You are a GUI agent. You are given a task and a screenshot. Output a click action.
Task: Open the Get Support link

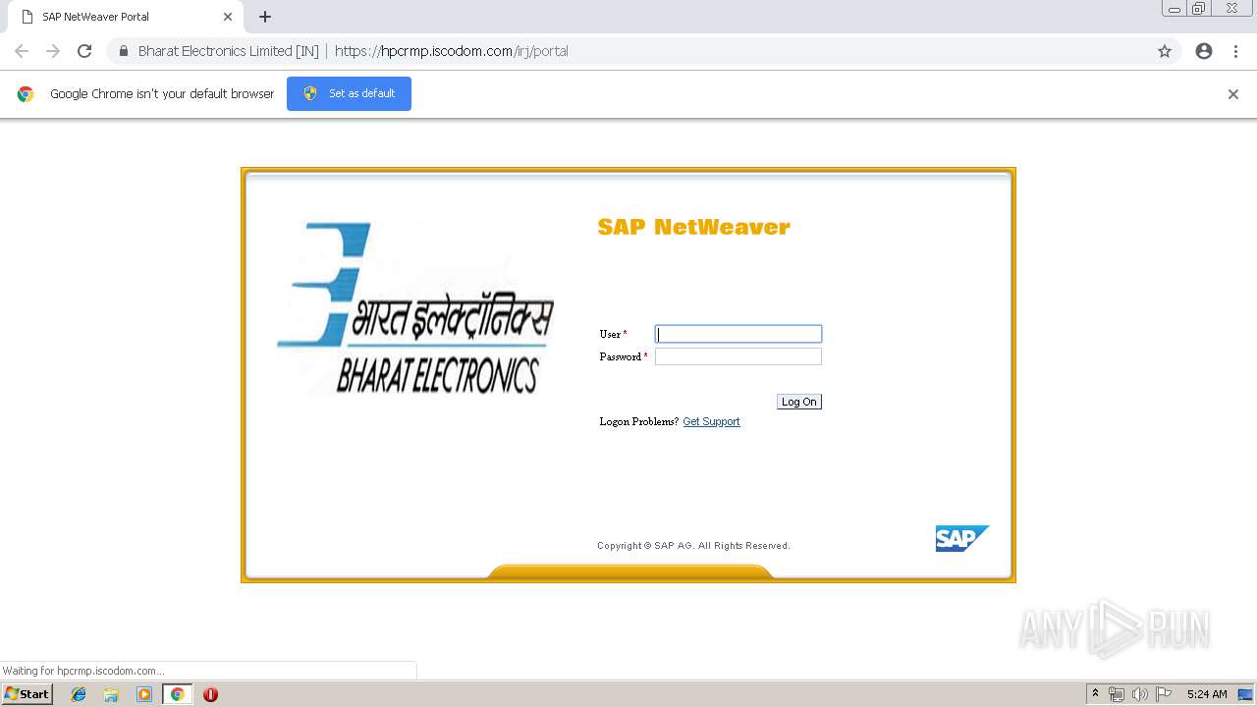[711, 421]
